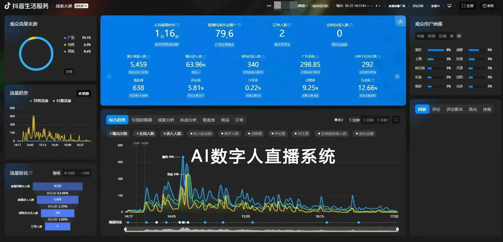503x242 pixels.
Task: Go to the previous session with the left arrow
Action: pyautogui.click(x=376, y=6)
